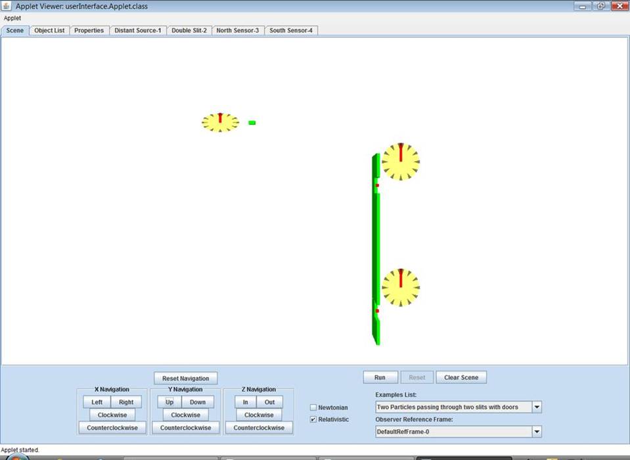630x460 pixels.
Task: Click the Clear Scene button
Action: pos(461,377)
